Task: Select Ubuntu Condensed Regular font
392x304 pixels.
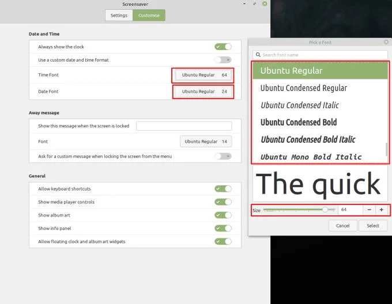Action: 320,88
